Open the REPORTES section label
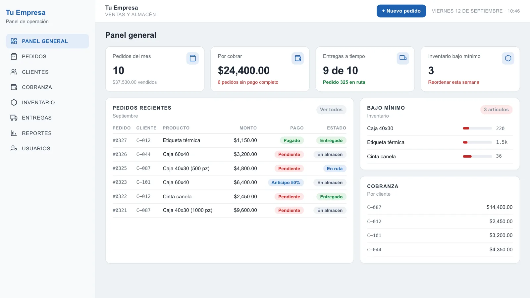The image size is (530, 298). 37,133
